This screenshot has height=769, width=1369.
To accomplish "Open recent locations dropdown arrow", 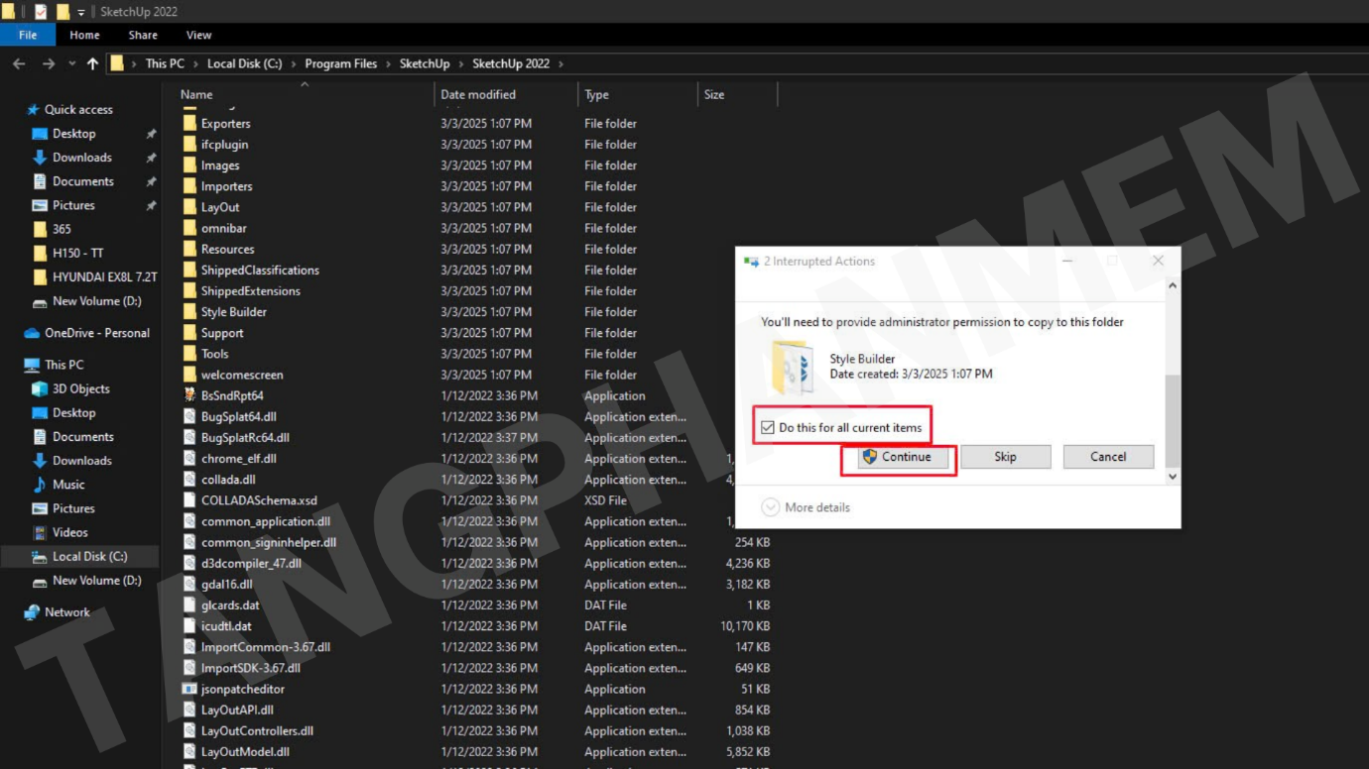I will click(x=71, y=64).
